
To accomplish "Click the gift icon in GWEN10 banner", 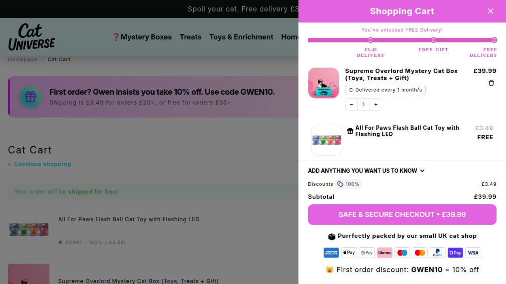I will [30, 97].
